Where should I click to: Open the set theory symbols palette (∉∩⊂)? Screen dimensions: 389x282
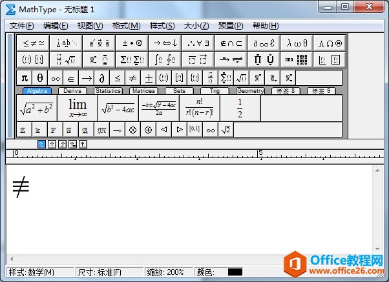(x=231, y=43)
